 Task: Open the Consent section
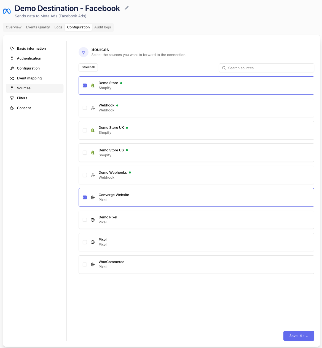[35, 108]
